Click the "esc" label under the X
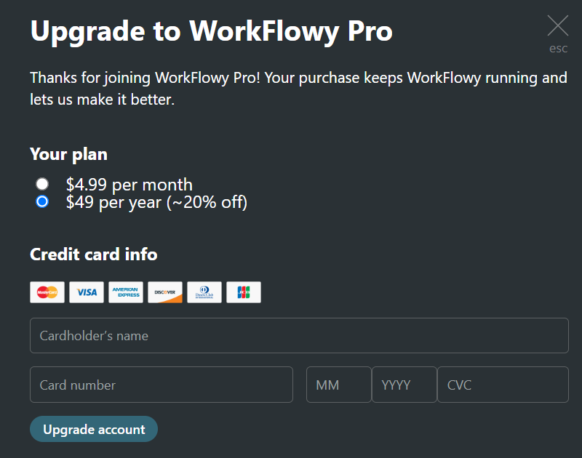Image resolution: width=582 pixels, height=458 pixels. pyautogui.click(x=558, y=49)
